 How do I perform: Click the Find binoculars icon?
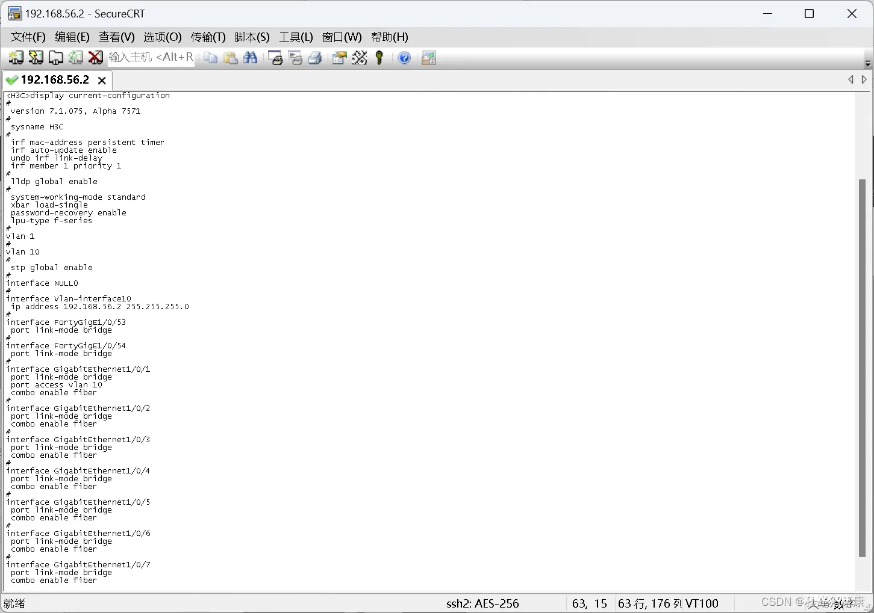pyautogui.click(x=250, y=58)
